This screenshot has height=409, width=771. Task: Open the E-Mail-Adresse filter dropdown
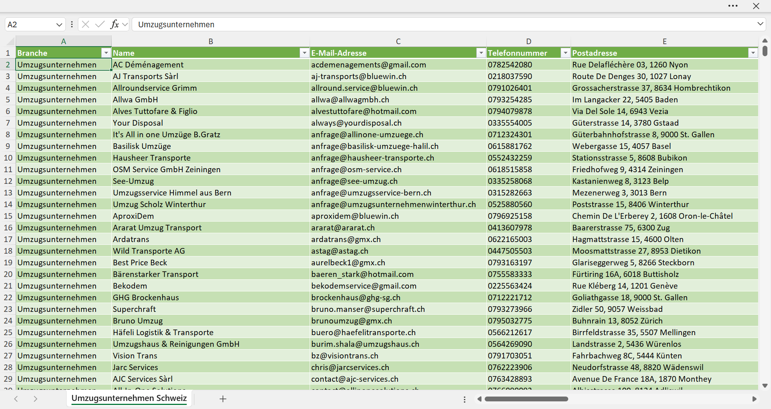[481, 53]
